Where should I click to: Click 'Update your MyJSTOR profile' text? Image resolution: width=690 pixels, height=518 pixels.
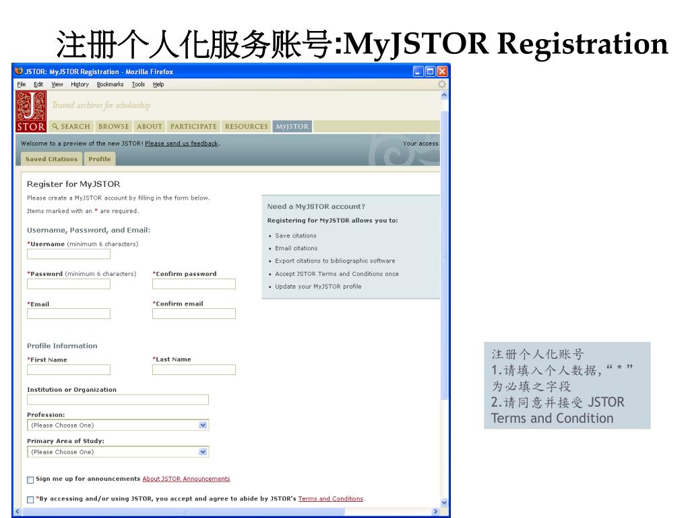pos(318,286)
